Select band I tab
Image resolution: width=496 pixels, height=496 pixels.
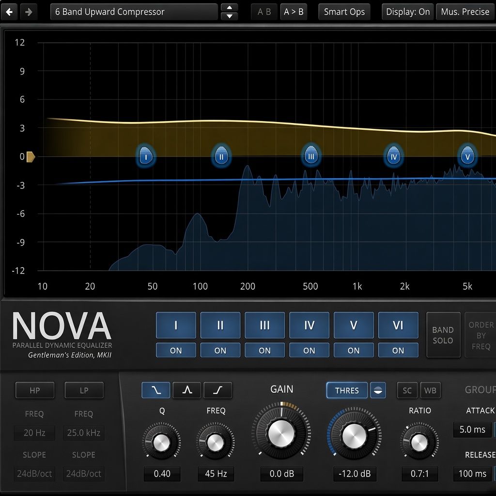click(176, 325)
